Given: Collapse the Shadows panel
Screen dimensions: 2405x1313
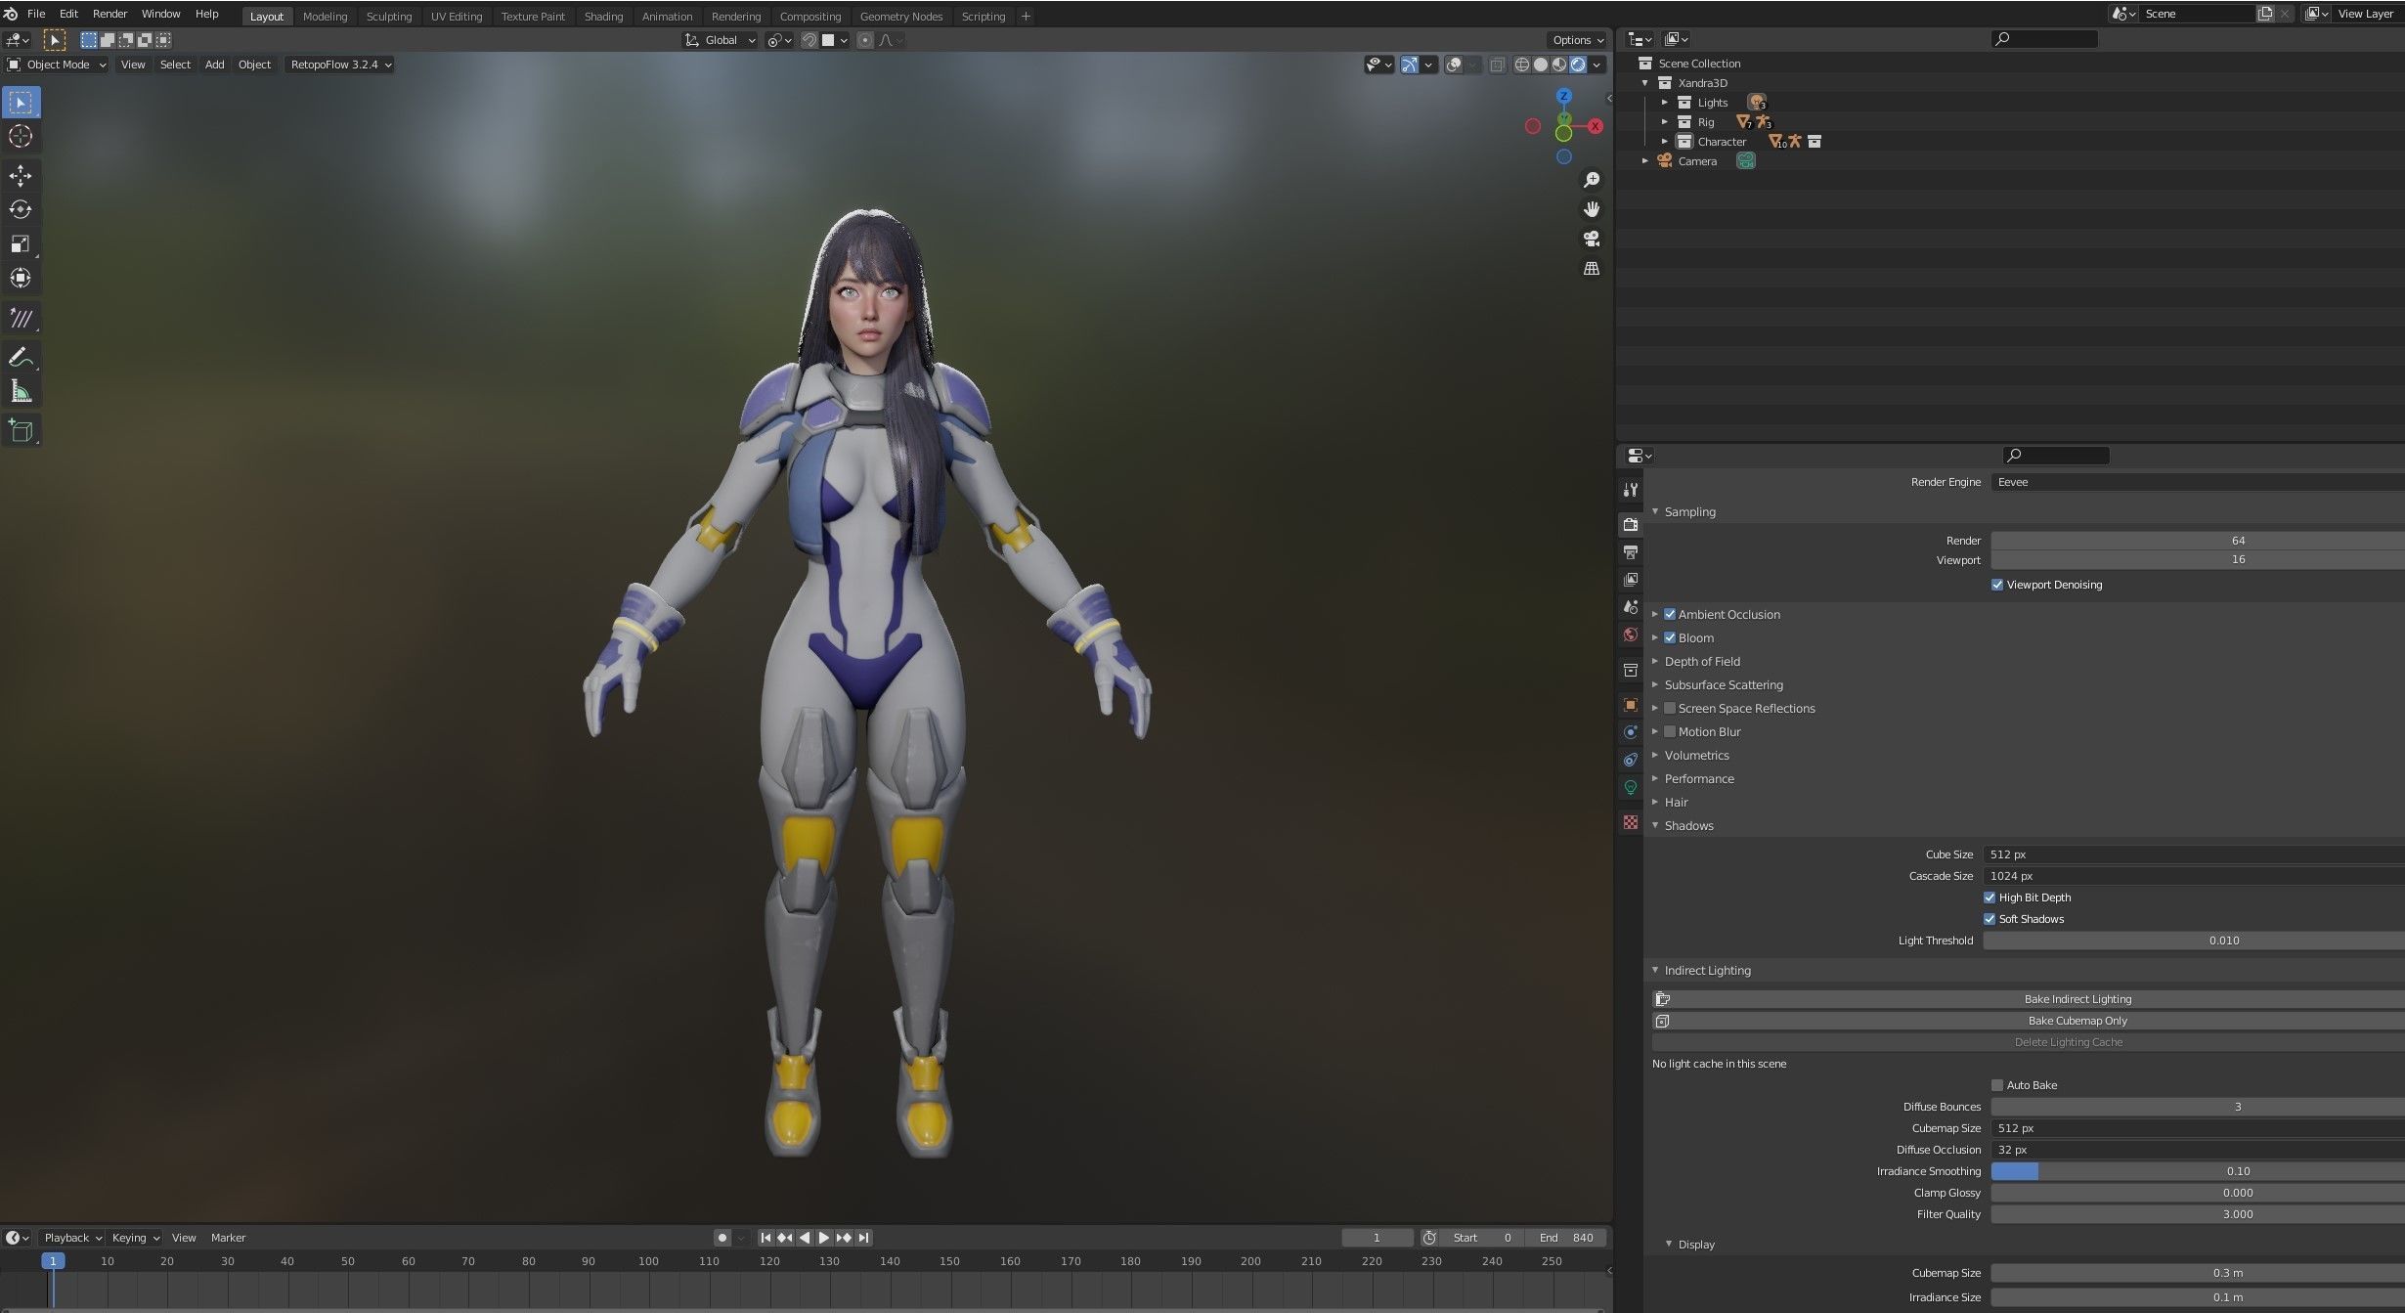Looking at the screenshot, I should 1688,825.
